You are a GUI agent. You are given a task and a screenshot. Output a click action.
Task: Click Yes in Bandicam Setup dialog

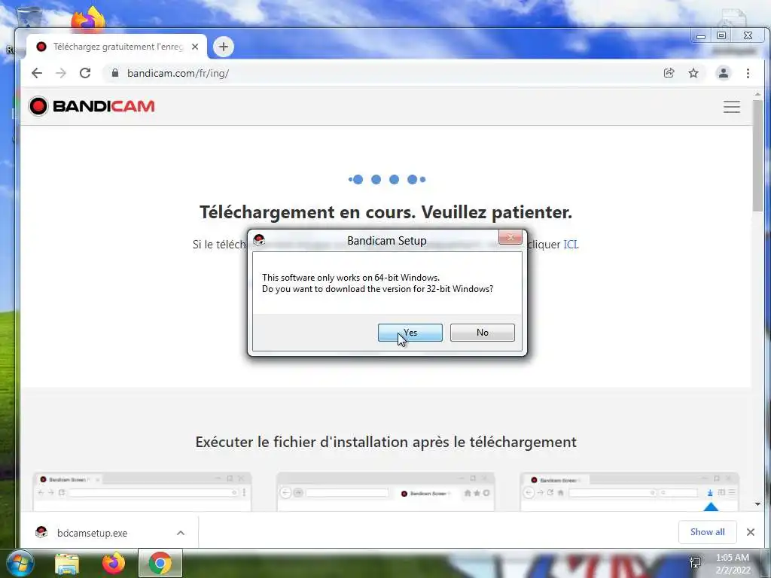coord(410,333)
